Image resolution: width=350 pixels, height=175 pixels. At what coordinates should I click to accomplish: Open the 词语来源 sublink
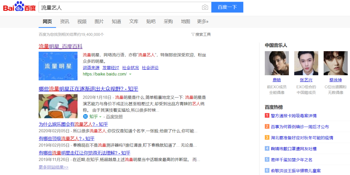[91, 68]
